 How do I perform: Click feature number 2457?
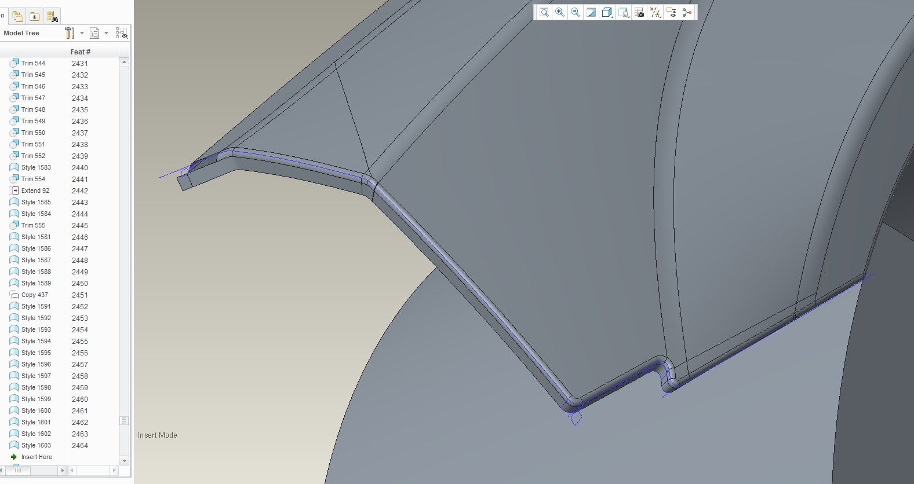click(80, 364)
